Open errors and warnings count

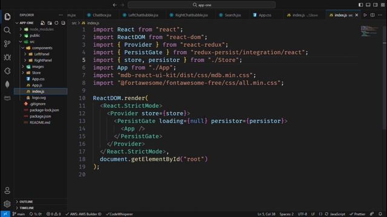coord(54,214)
